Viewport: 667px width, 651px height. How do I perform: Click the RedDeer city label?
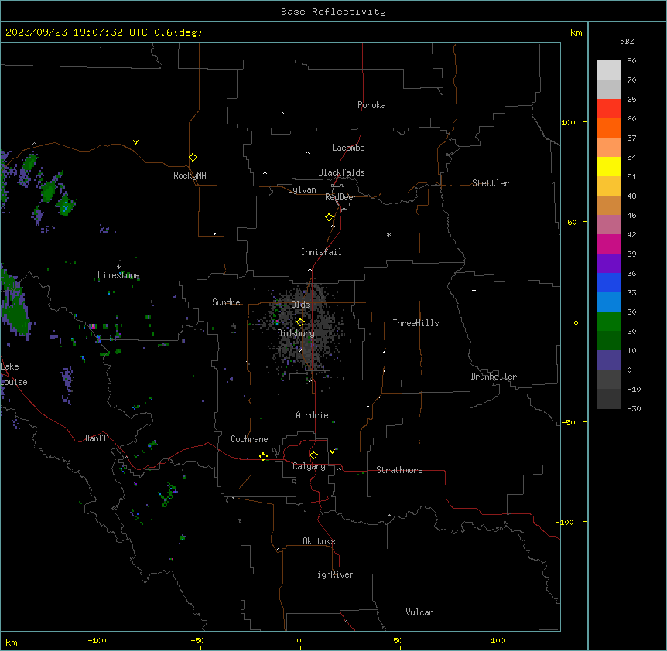(340, 197)
